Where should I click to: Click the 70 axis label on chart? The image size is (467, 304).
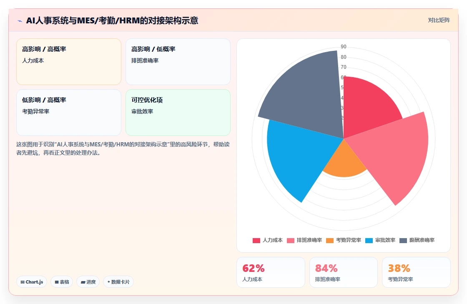[x=344, y=67]
